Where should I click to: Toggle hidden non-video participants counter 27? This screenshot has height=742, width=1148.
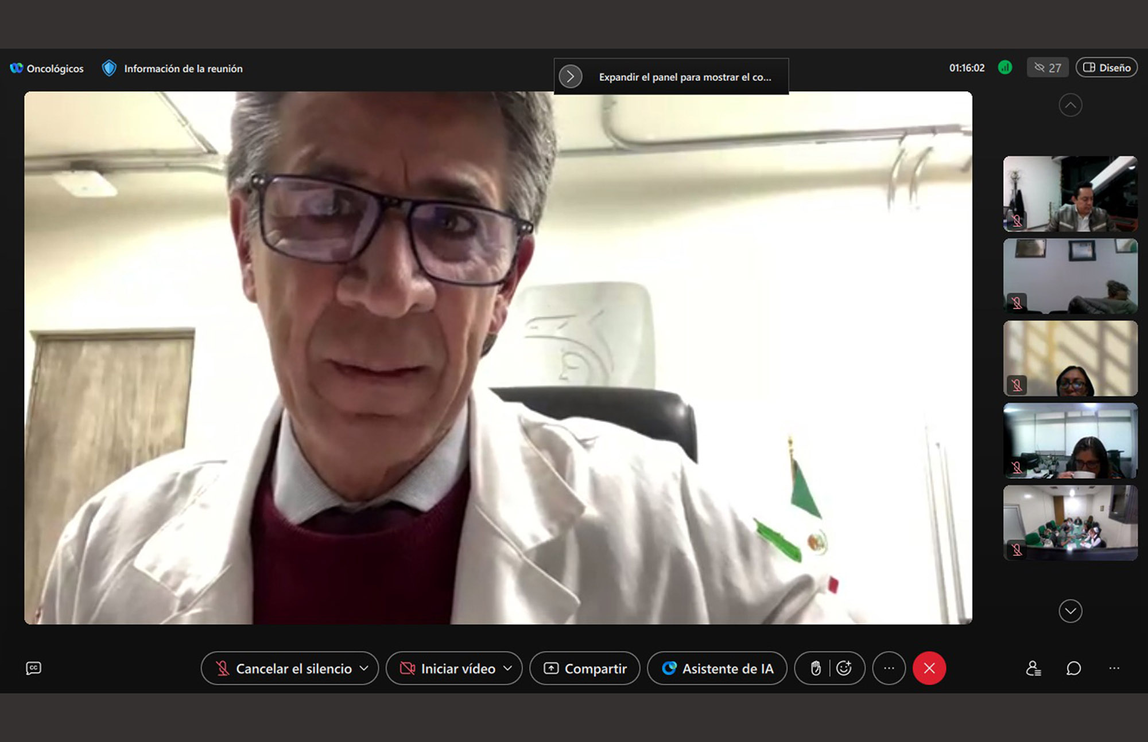pyautogui.click(x=1048, y=68)
